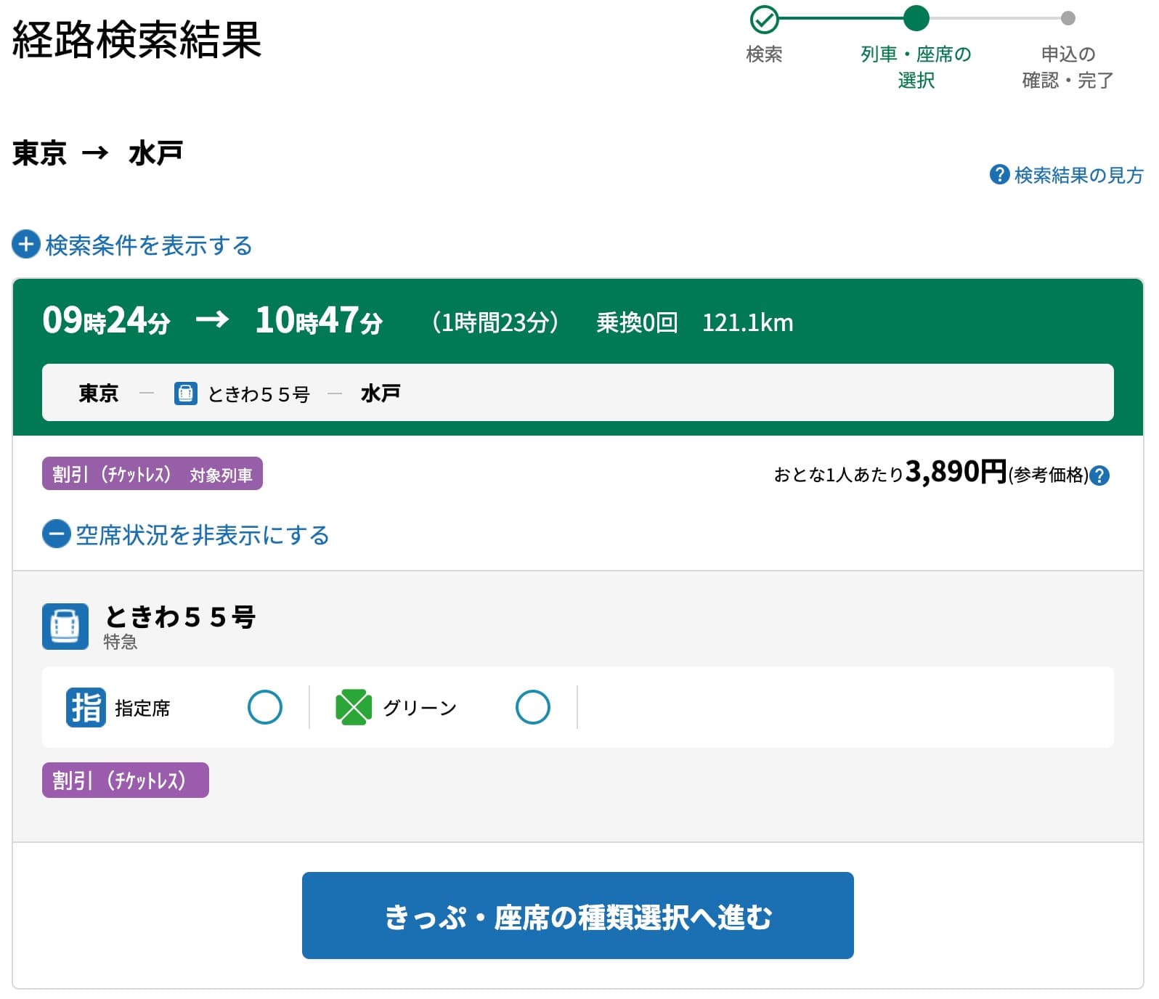The width and height of the screenshot is (1159, 999).
Task: Click the question mark beside 参考価格
Action: pyautogui.click(x=1100, y=476)
